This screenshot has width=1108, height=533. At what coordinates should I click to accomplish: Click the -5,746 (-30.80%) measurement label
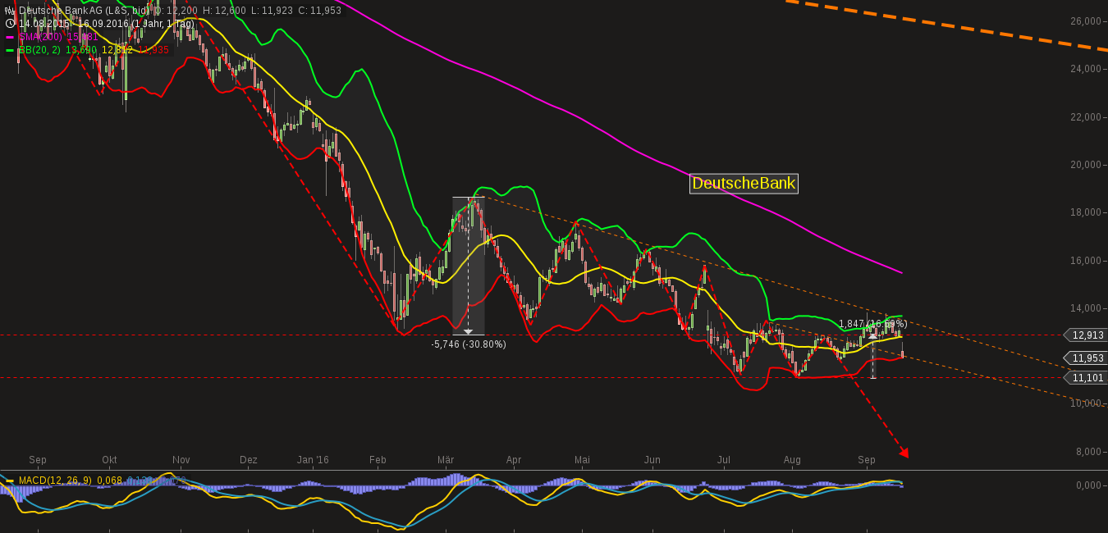click(469, 344)
